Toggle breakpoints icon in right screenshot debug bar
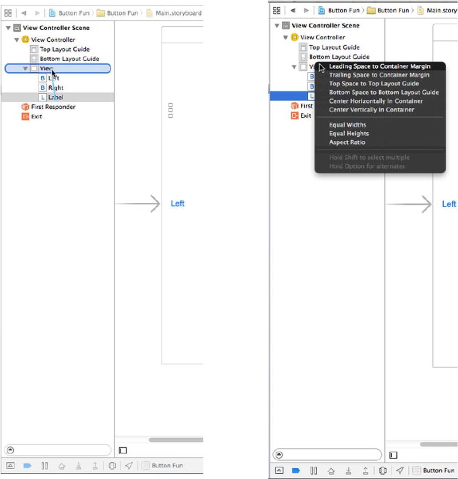Image resolution: width=458 pixels, height=479 pixels. (296, 471)
